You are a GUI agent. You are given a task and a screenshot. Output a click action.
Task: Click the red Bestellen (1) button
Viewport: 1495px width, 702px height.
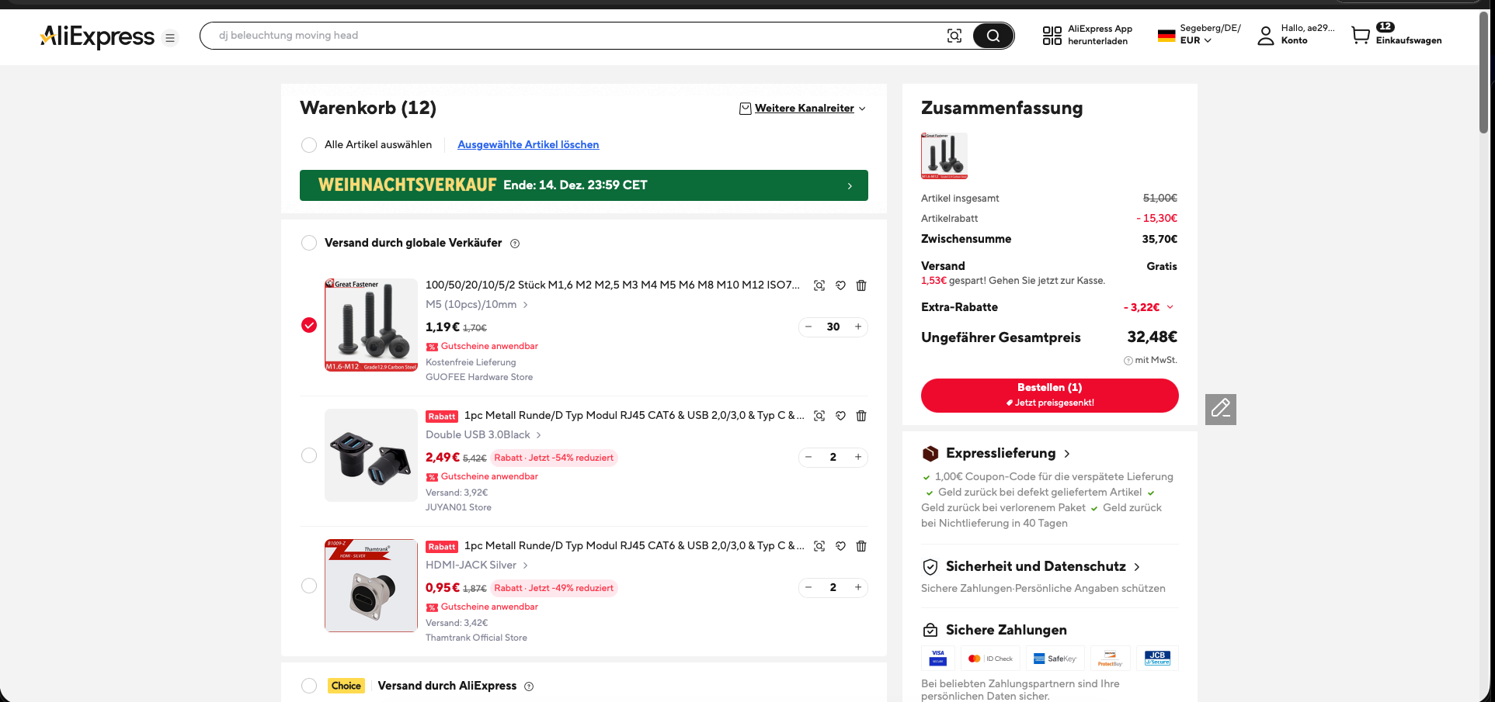pyautogui.click(x=1049, y=395)
